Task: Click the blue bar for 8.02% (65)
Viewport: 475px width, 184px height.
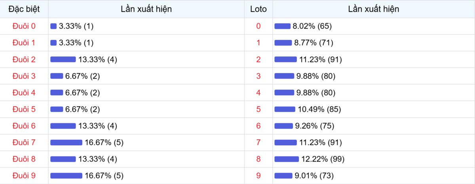Action: (x=282, y=26)
